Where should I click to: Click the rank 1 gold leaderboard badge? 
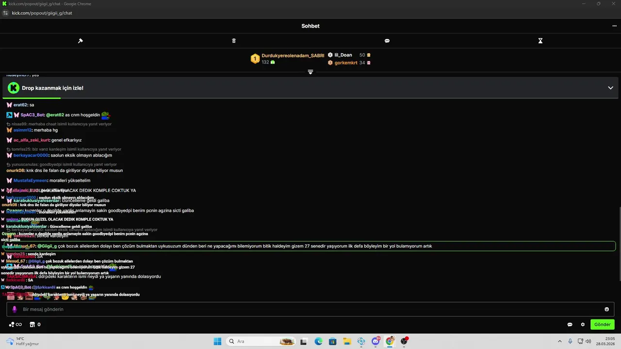tap(255, 59)
